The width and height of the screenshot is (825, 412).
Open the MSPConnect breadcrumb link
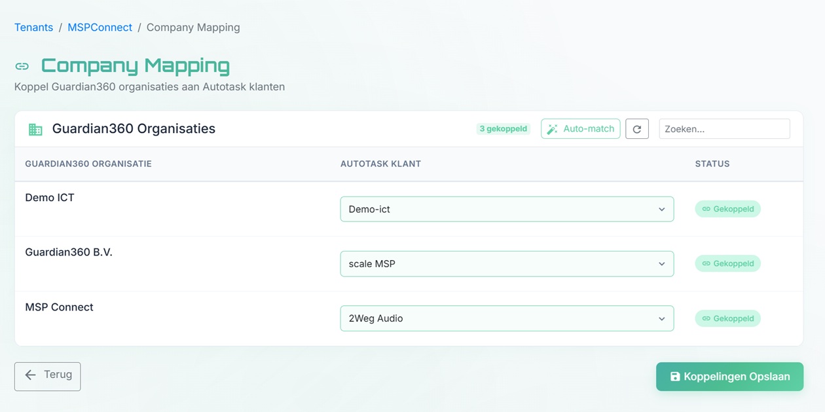pos(100,28)
